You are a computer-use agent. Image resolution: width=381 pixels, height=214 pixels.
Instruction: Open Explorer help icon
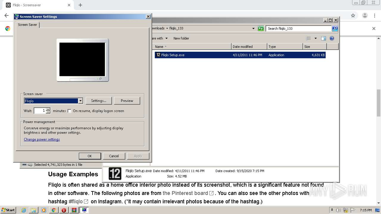(x=332, y=38)
